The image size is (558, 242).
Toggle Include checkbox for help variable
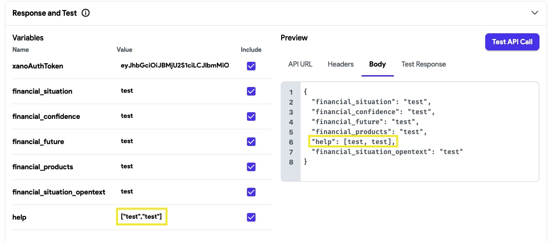pyautogui.click(x=251, y=217)
